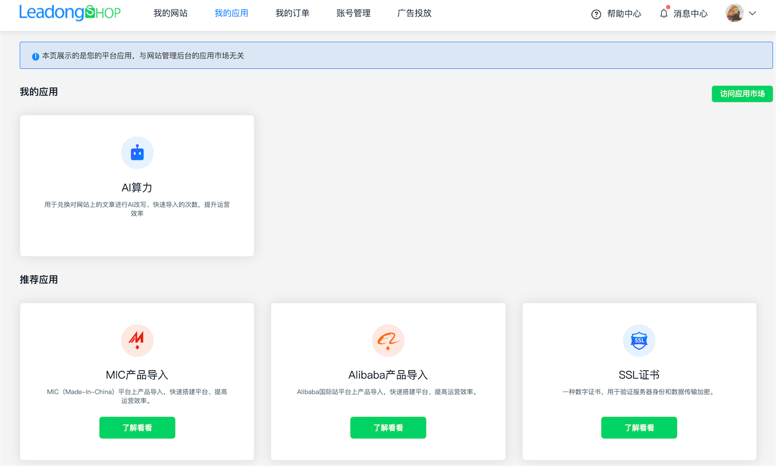Select 广告投放 in the navigation bar
The image size is (776, 466).
pyautogui.click(x=414, y=13)
